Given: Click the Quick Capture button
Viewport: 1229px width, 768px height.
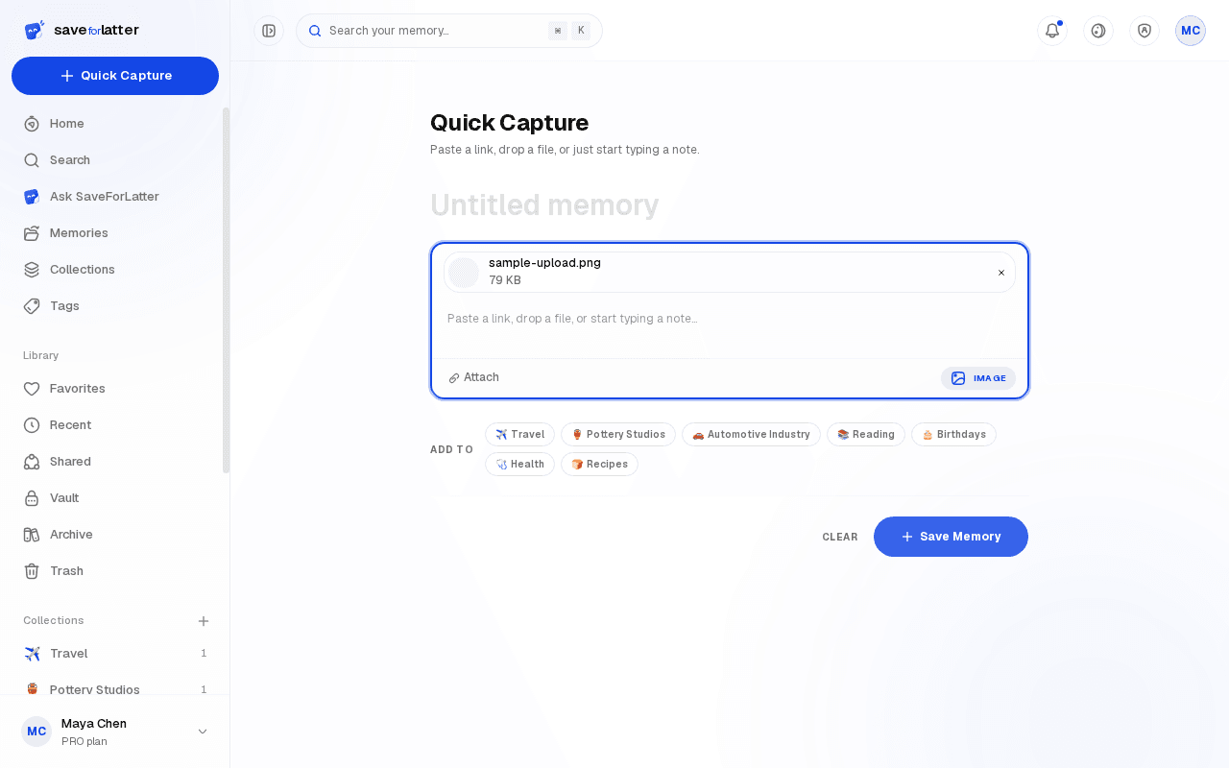Looking at the screenshot, I should [x=115, y=76].
